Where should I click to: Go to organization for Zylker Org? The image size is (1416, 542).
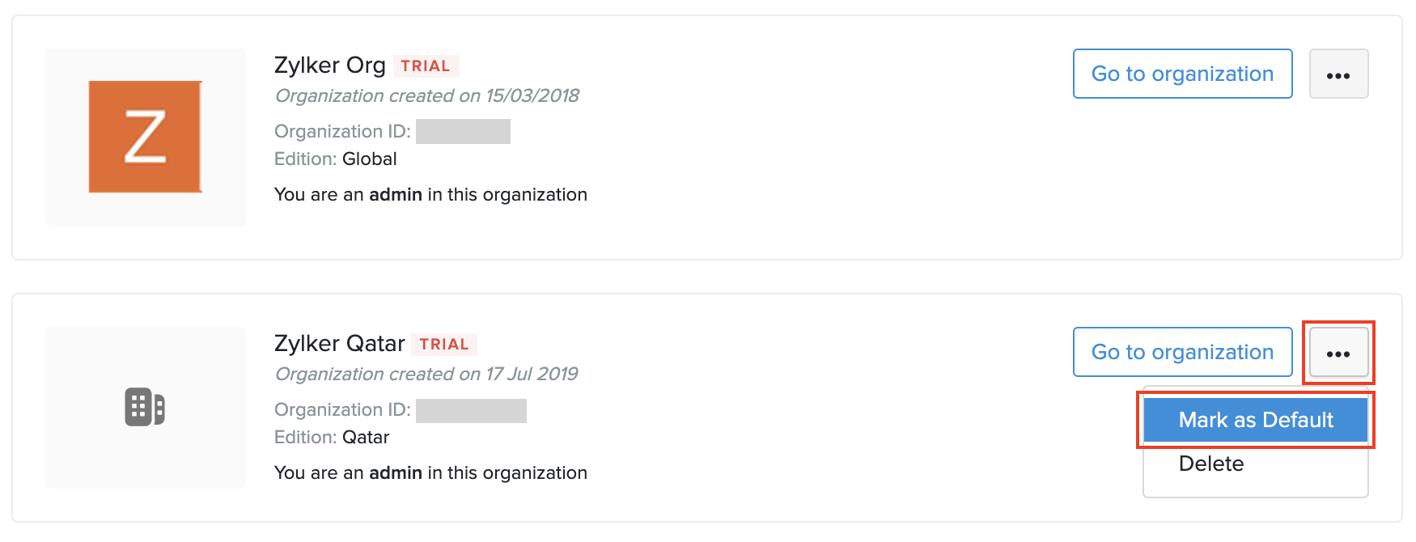coord(1182,74)
